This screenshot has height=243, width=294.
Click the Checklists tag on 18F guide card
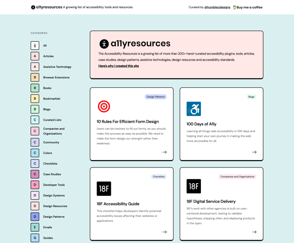pos(159,177)
